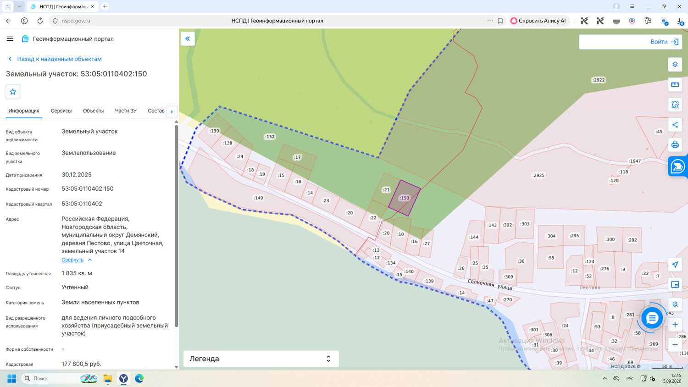This screenshot has width=688, height=387.
Task: Add parcel to favorites with star
Action: [13, 92]
